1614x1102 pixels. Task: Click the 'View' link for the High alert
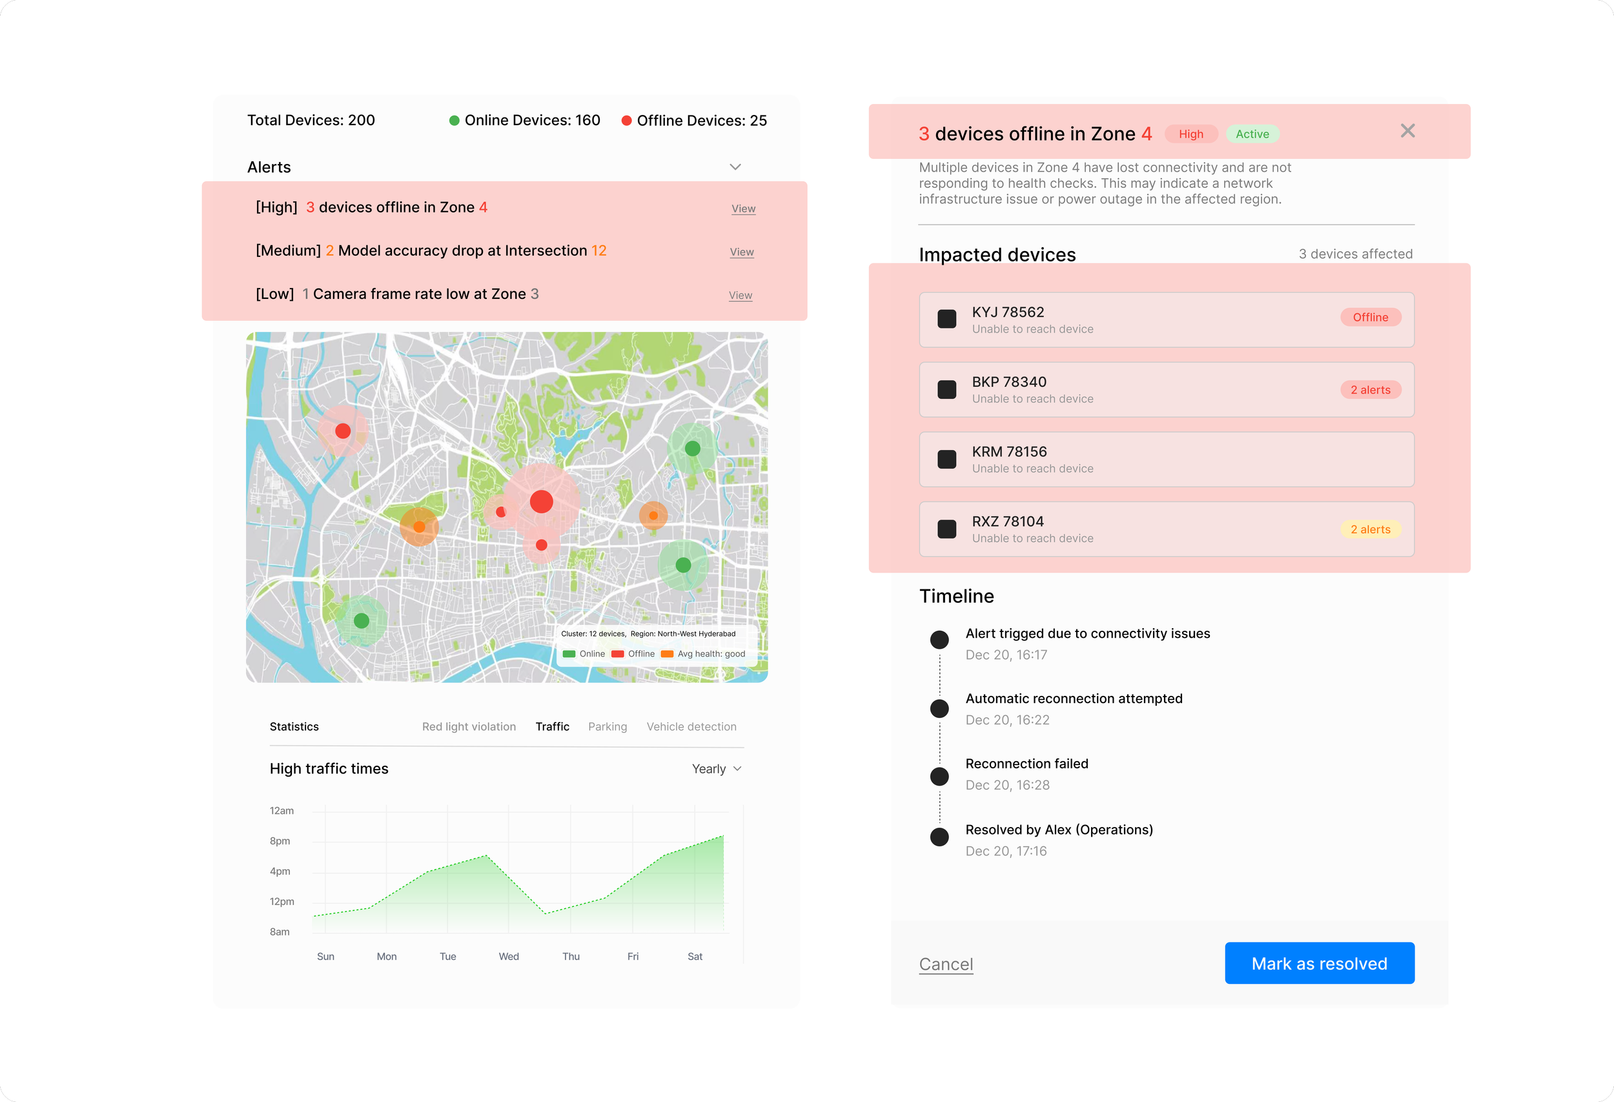click(x=742, y=209)
